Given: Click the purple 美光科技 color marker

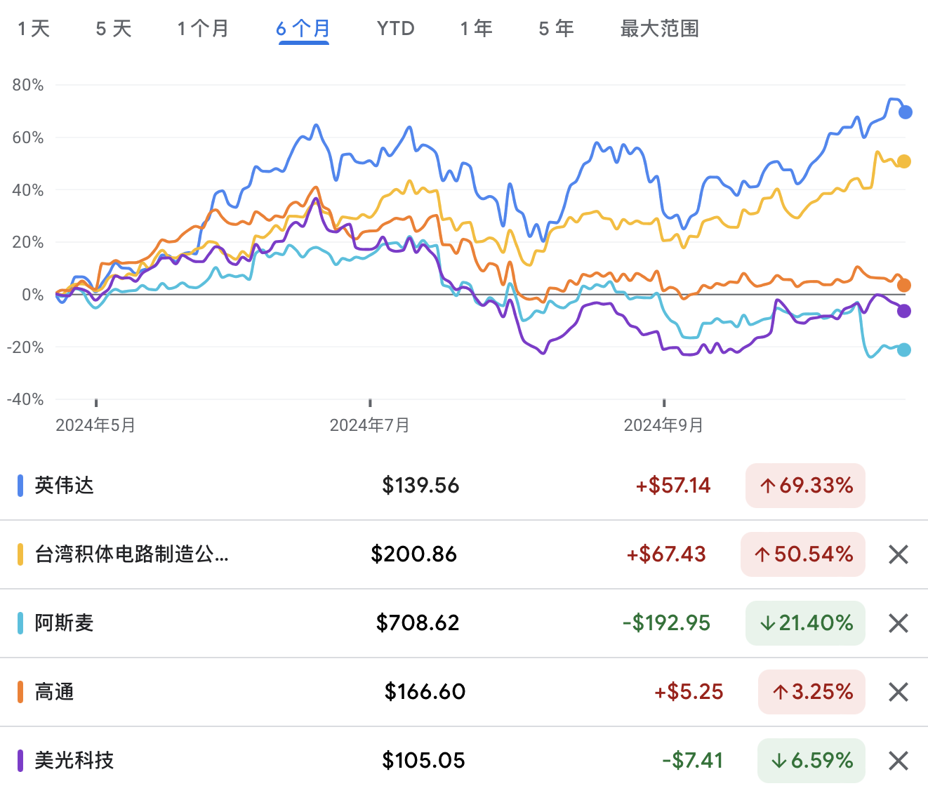Looking at the screenshot, I should click(20, 761).
